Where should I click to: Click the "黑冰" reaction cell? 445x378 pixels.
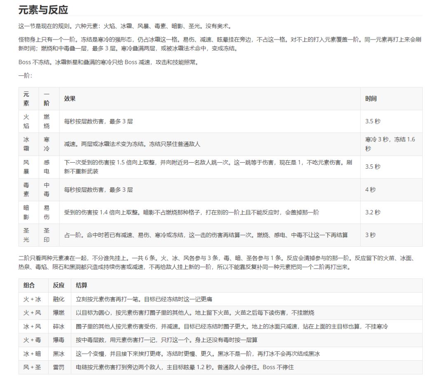click(x=60, y=354)
